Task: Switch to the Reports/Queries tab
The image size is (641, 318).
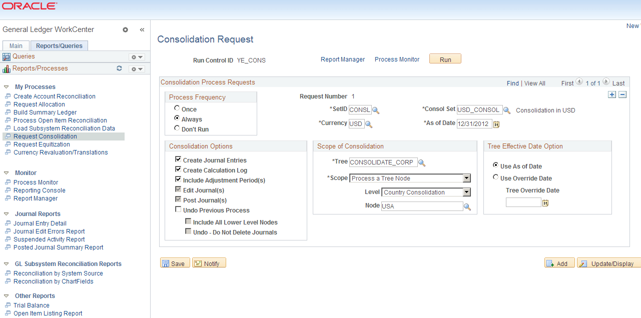Action: 59,45
